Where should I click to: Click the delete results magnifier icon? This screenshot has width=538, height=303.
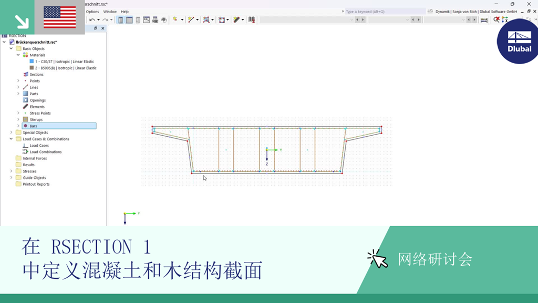pos(496,19)
